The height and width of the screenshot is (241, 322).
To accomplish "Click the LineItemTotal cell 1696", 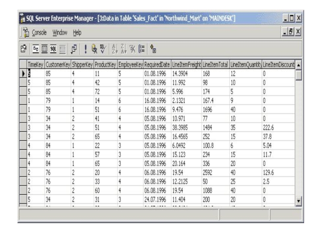I will coord(215,109).
